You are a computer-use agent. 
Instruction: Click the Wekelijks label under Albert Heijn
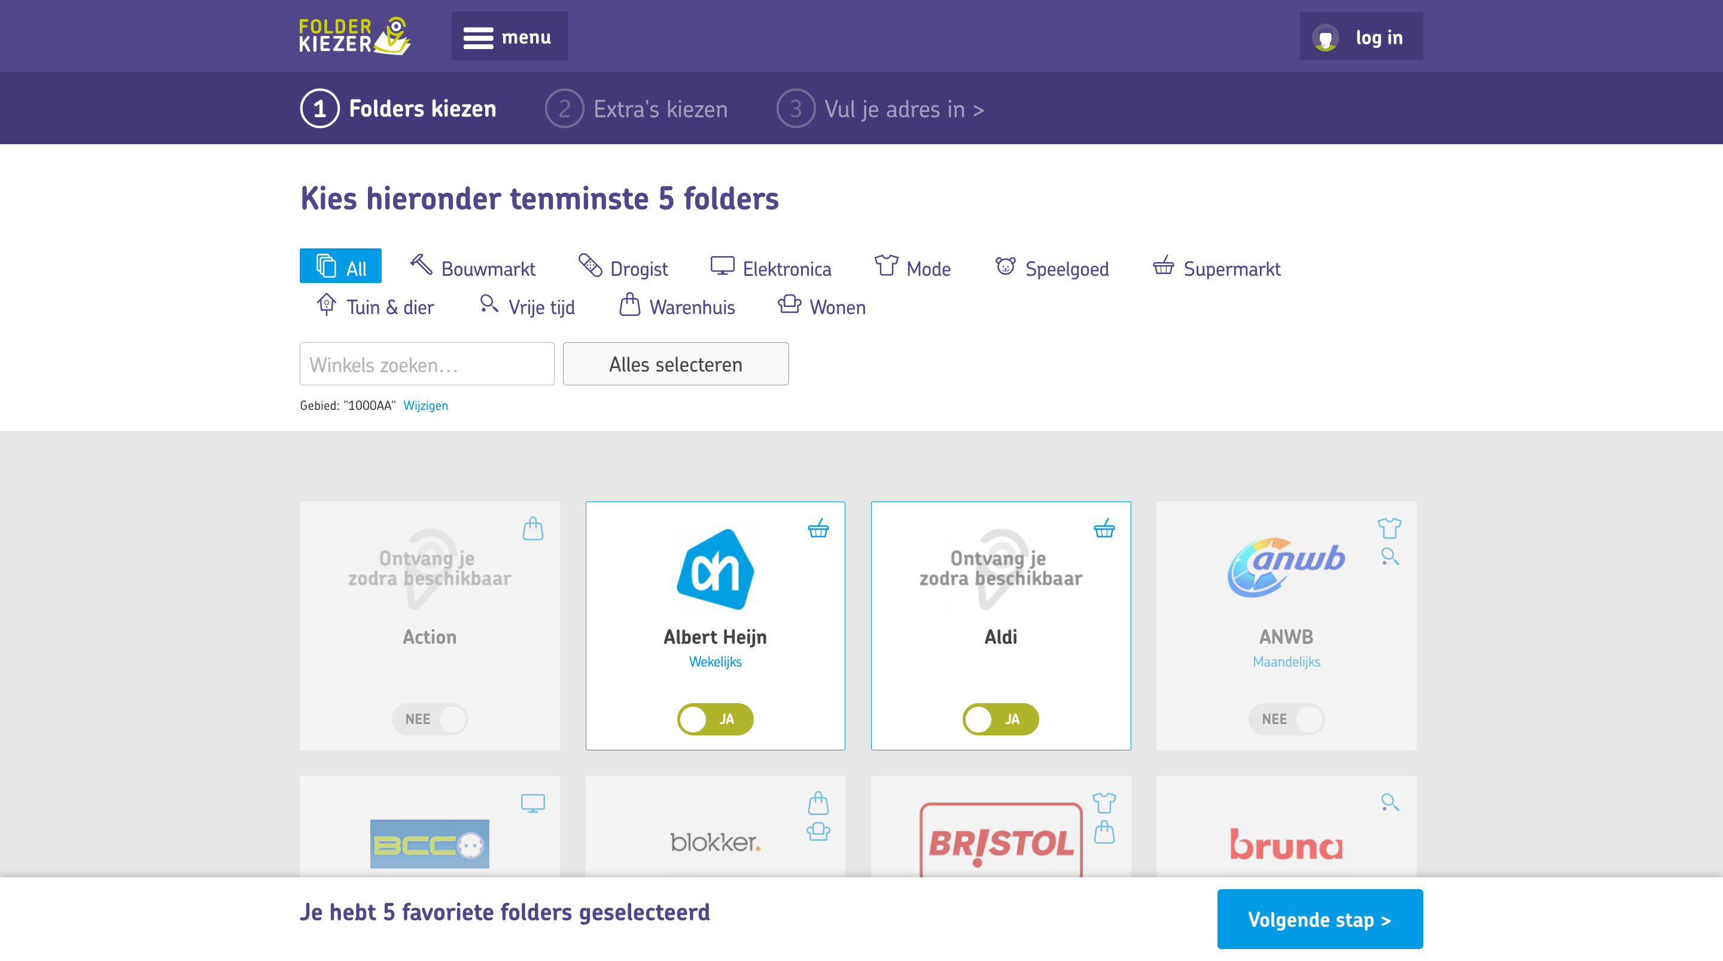(715, 661)
